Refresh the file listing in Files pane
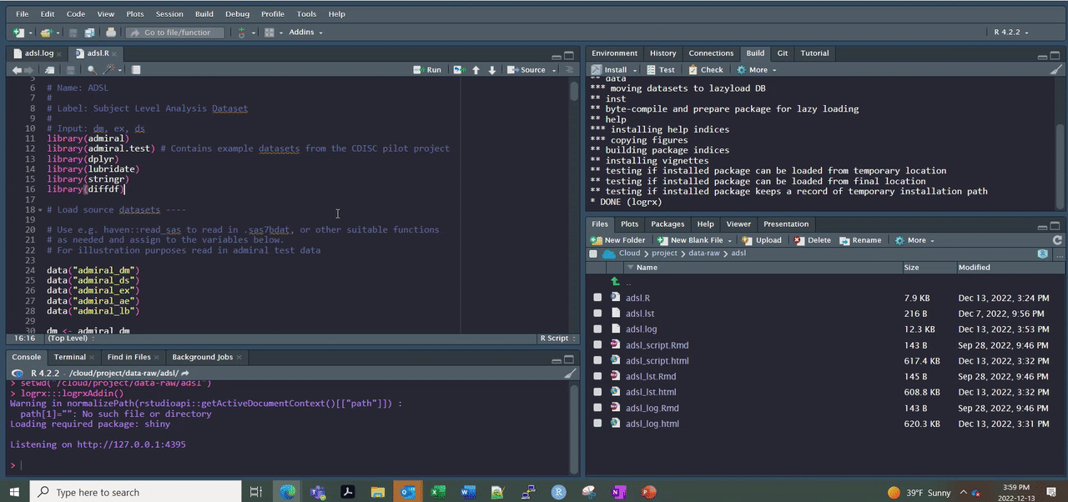Image resolution: width=1068 pixels, height=502 pixels. tap(1058, 240)
